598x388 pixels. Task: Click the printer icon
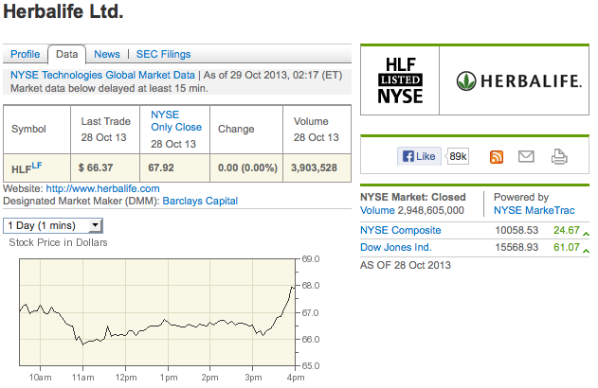(559, 156)
